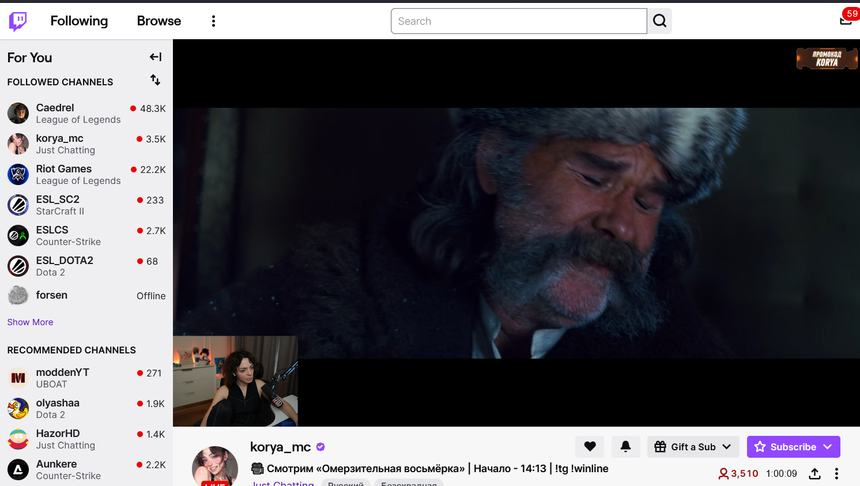Open Gift a Sub dropdown
The width and height of the screenshot is (860, 486).
point(693,447)
